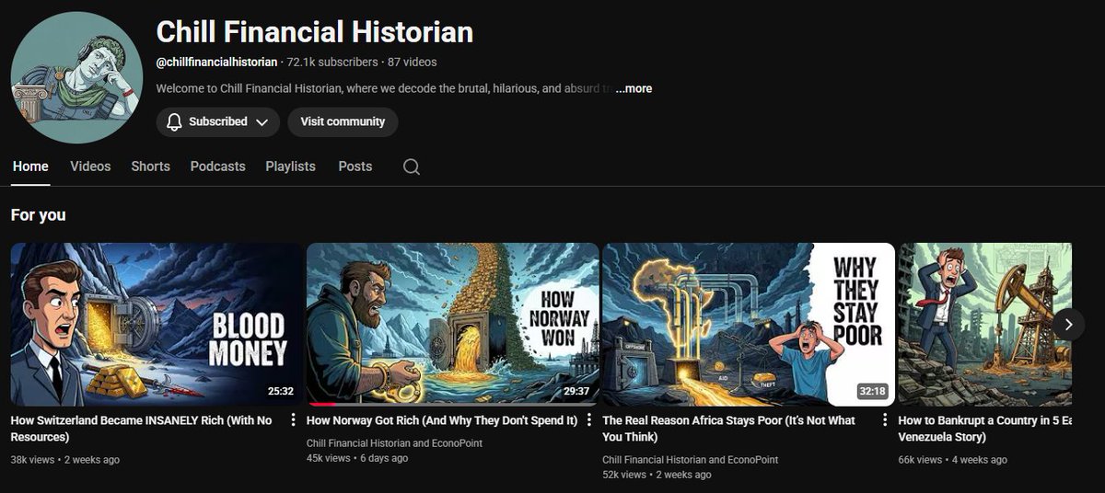Image resolution: width=1105 pixels, height=493 pixels.
Task: Open the WHY THEY STAY POOR thumbnail
Action: 749,324
